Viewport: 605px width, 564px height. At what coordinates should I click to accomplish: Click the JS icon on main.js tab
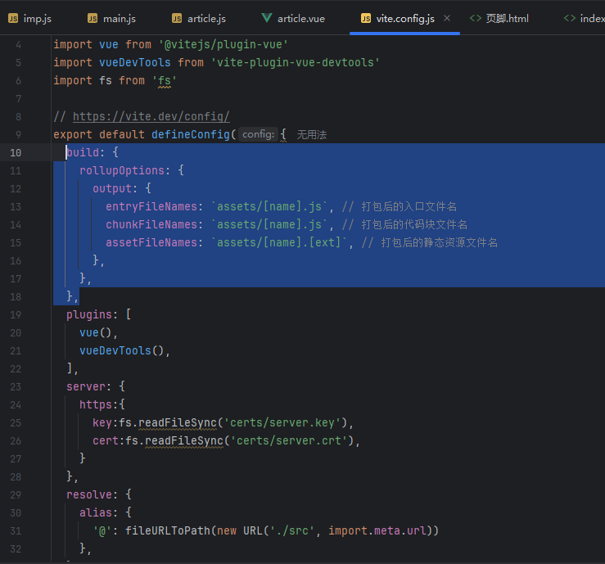point(93,19)
